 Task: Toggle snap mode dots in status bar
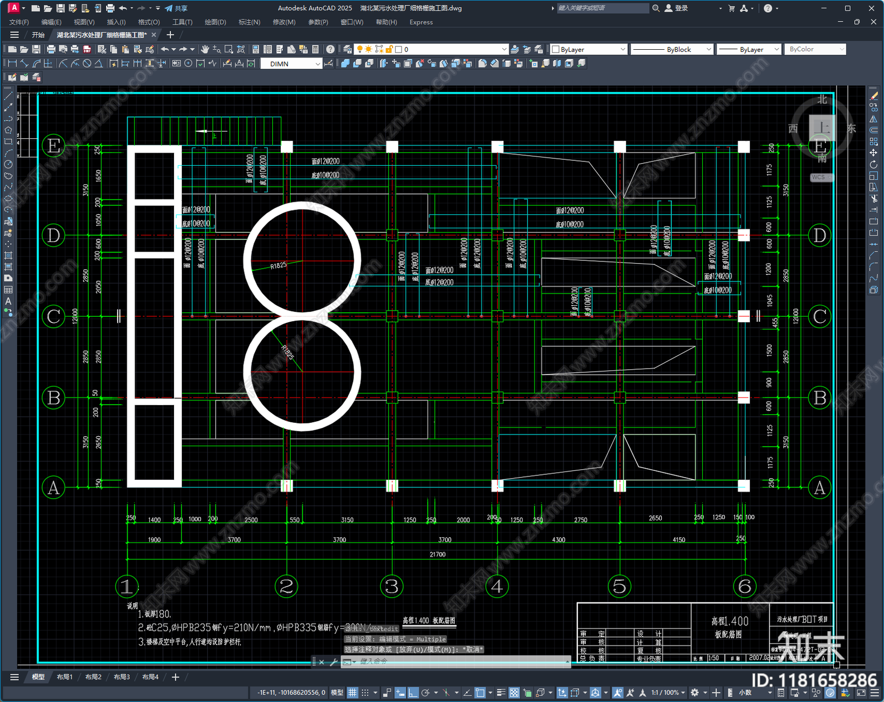pos(365,693)
